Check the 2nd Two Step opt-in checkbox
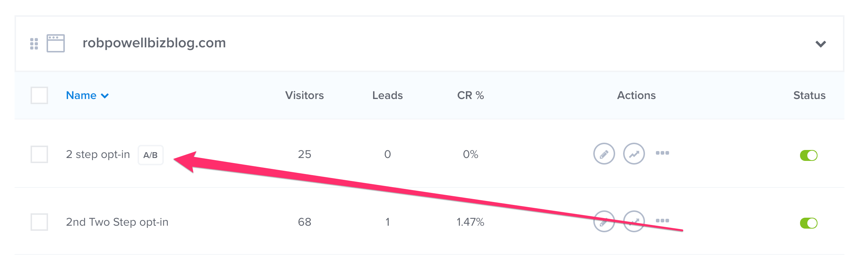The image size is (859, 257). 39,222
